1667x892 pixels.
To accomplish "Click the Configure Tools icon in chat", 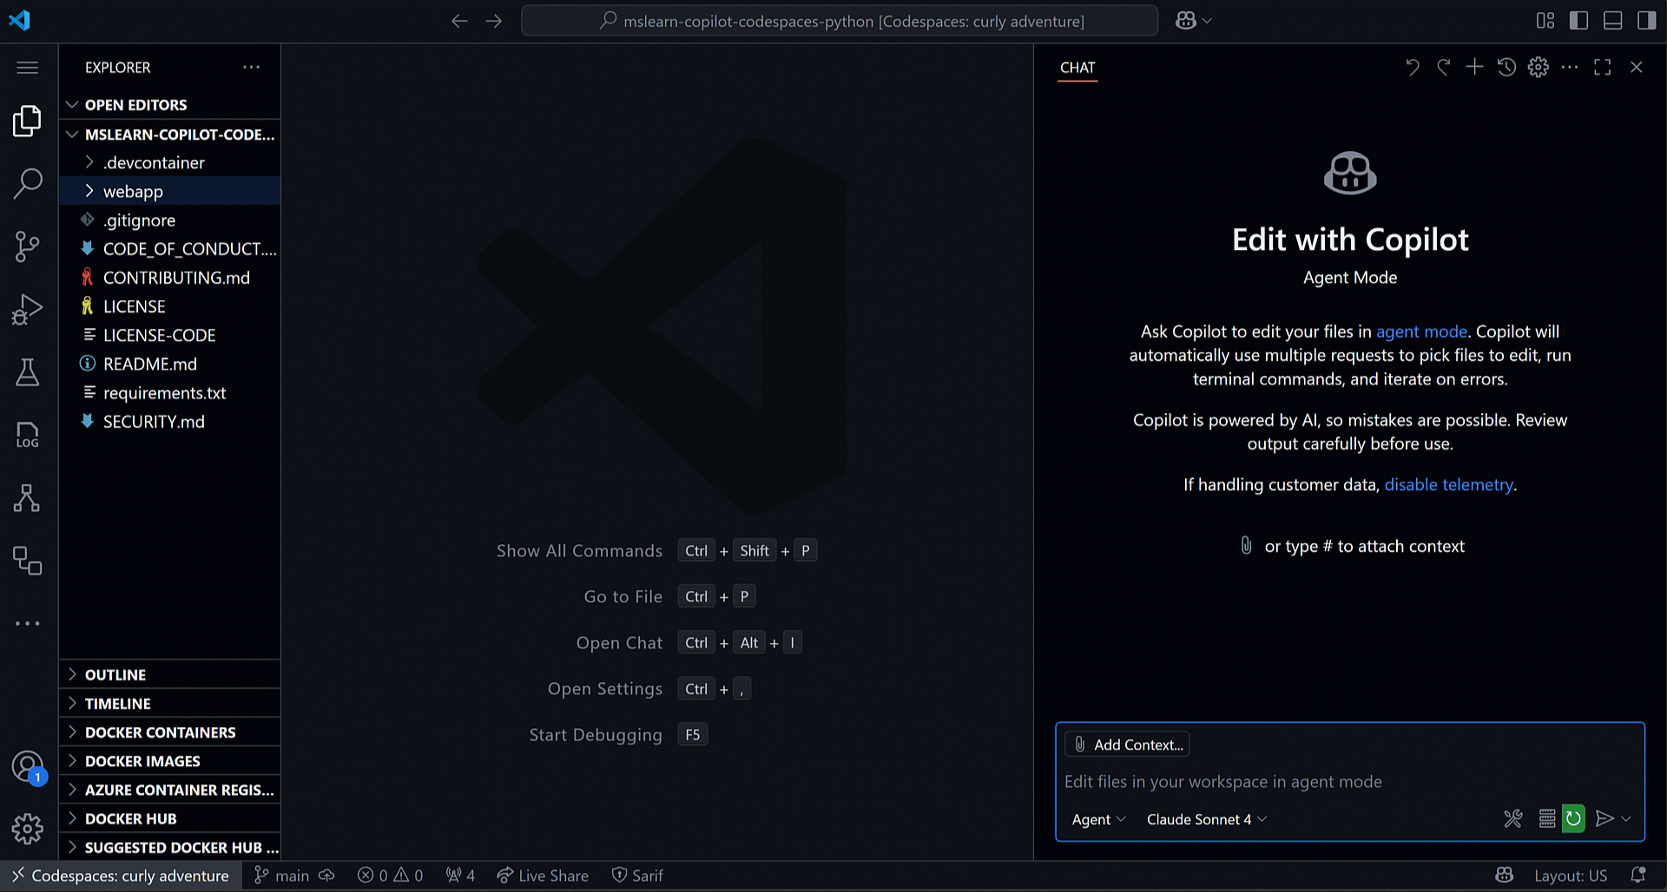I will pos(1512,819).
